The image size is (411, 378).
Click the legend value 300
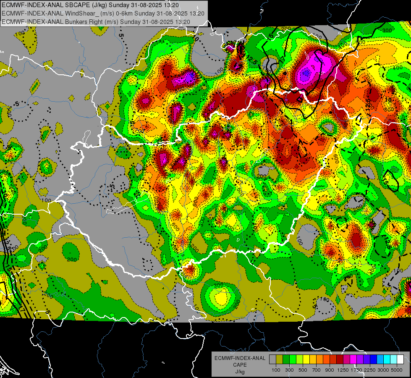(x=289, y=370)
